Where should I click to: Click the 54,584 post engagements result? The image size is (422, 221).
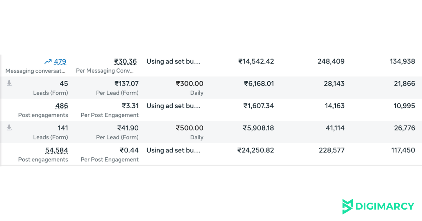(x=57, y=150)
